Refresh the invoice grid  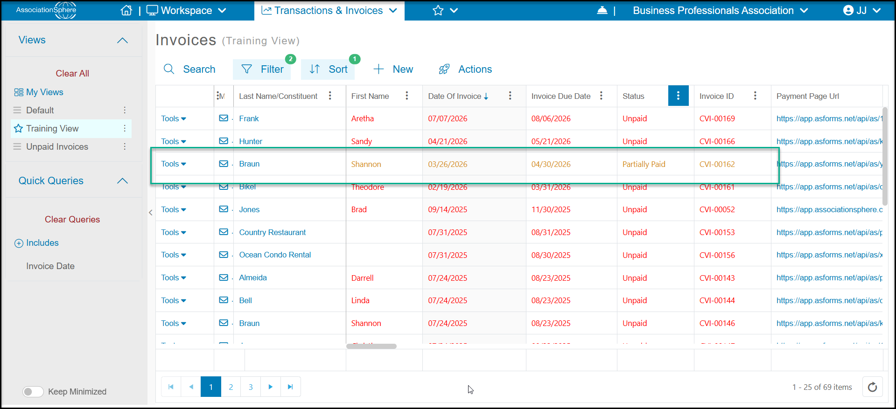[x=872, y=387]
